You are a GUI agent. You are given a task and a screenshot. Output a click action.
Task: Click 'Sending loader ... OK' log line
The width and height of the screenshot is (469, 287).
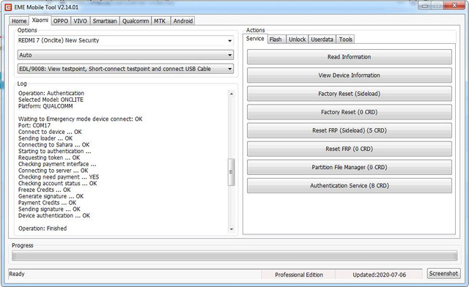[45, 138]
